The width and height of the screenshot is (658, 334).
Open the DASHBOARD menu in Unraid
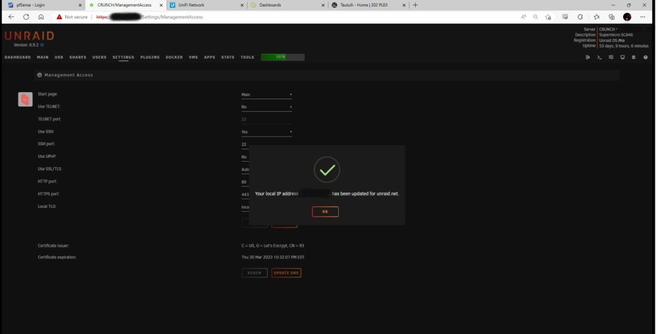(x=18, y=57)
